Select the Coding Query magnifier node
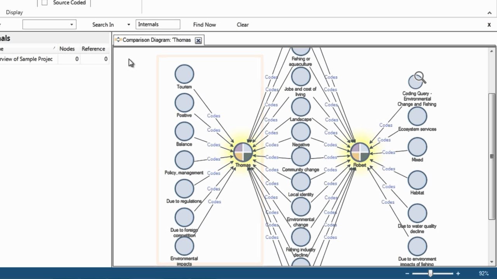 [417, 80]
